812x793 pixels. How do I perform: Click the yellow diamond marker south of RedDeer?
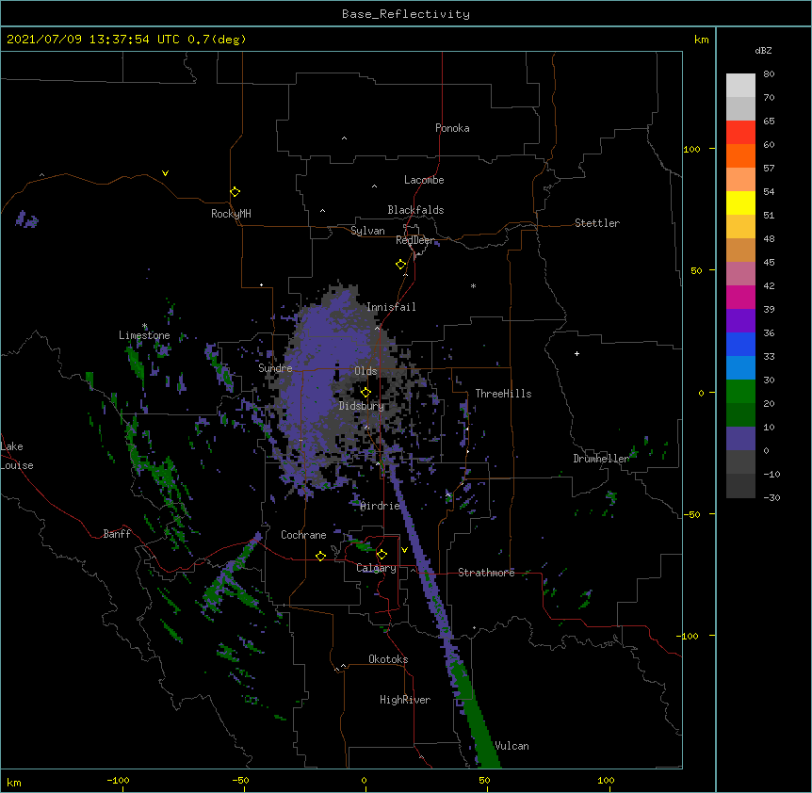[x=401, y=265]
